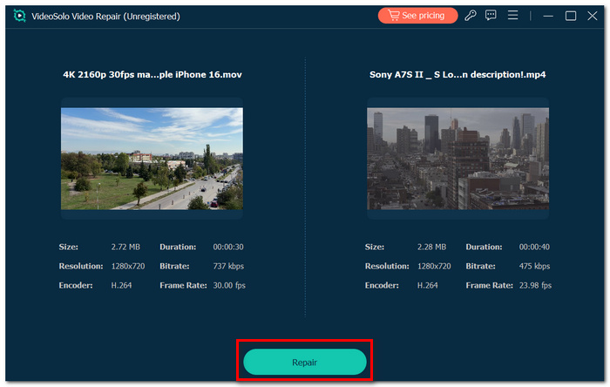Click the 00:00:40 duration value
610x387 pixels.
534,247
